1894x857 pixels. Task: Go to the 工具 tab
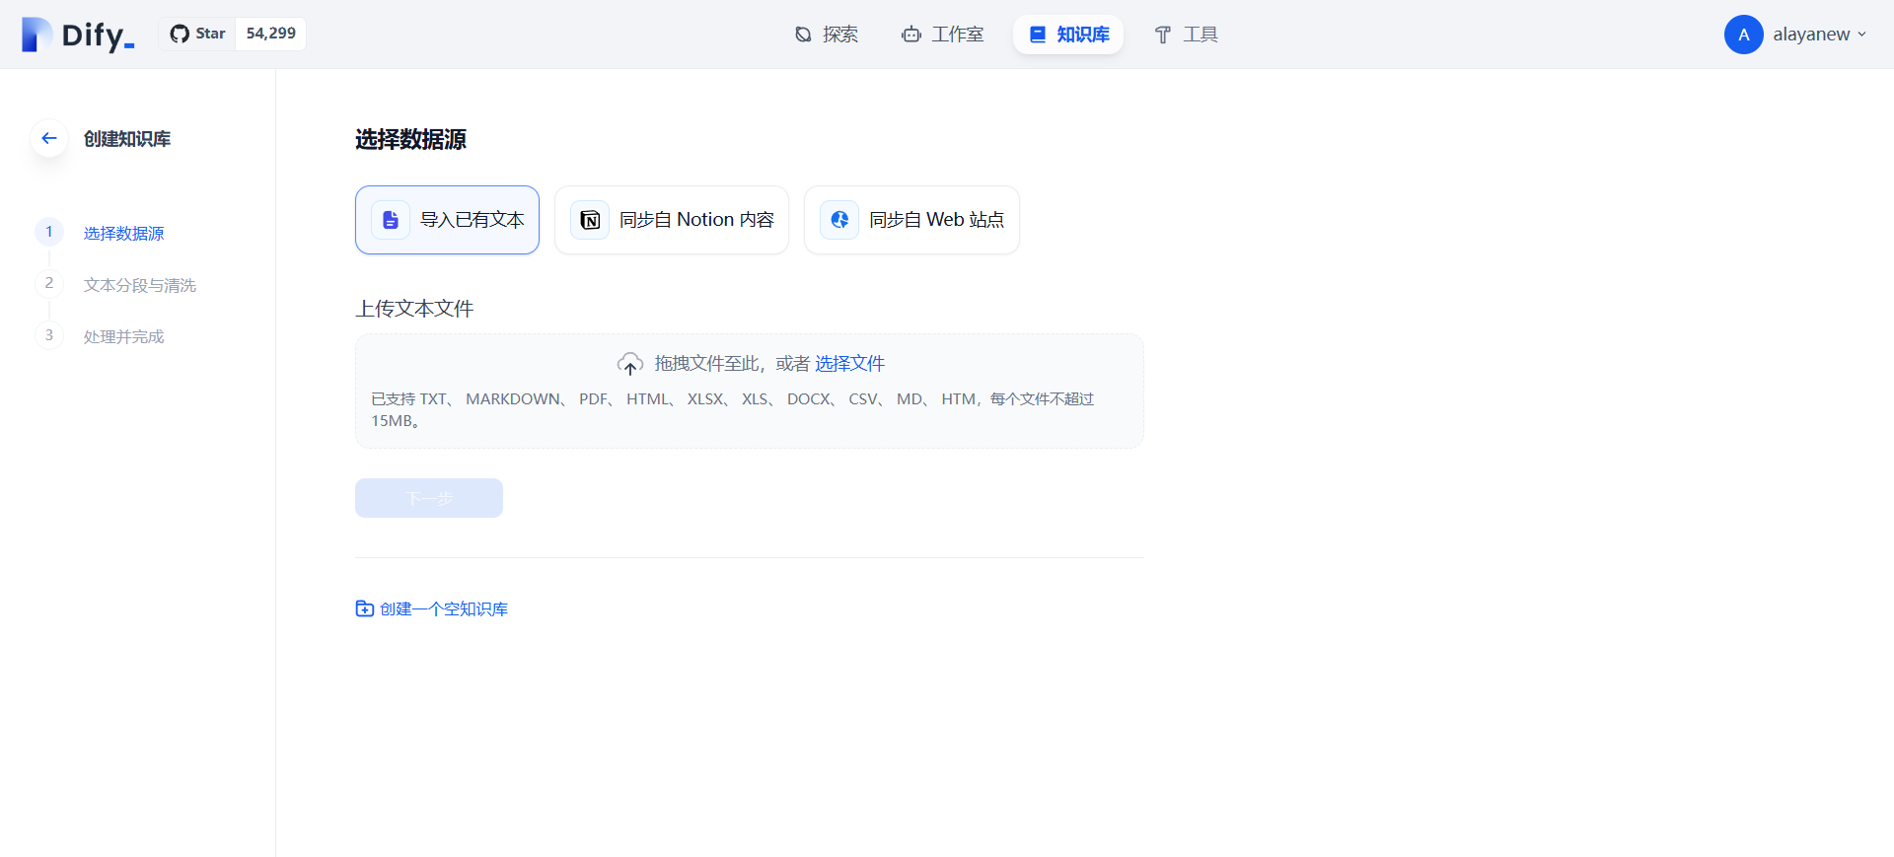pos(1187,35)
